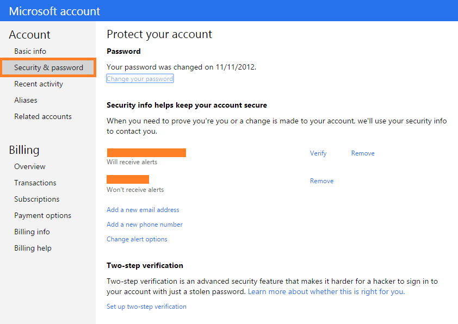The height and width of the screenshot is (324, 458).
Task: Click the bold 'Password' section heading
Action: [x=123, y=52]
